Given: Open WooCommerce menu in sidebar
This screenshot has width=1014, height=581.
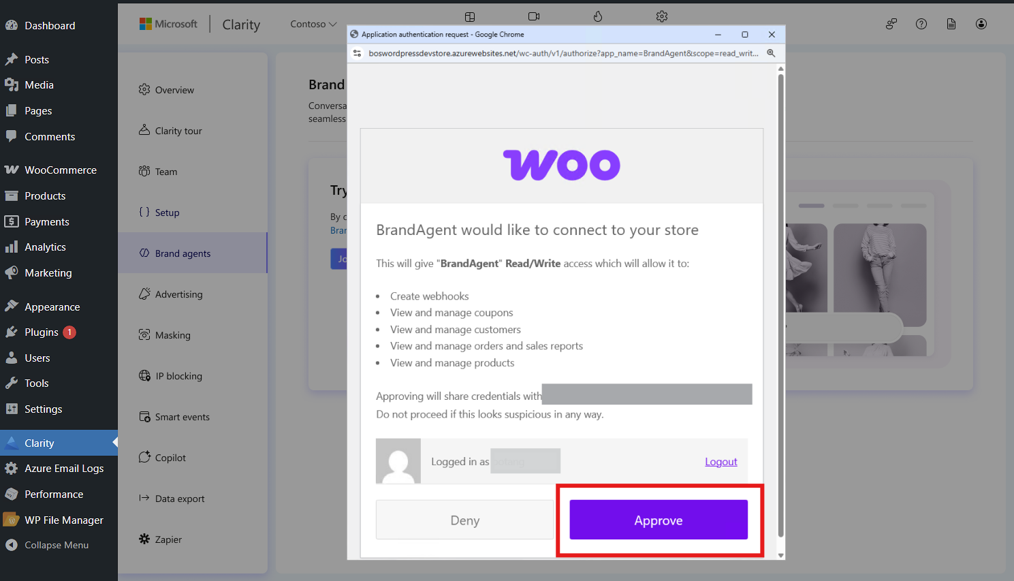Looking at the screenshot, I should tap(59, 170).
